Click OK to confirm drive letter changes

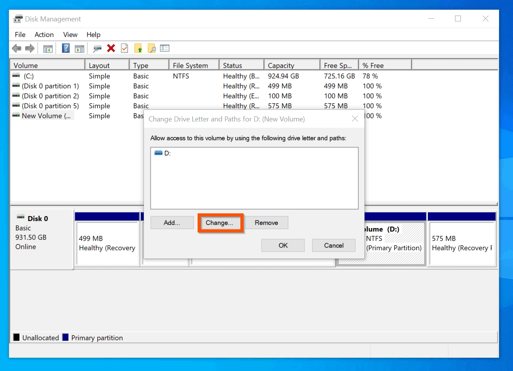pos(283,245)
